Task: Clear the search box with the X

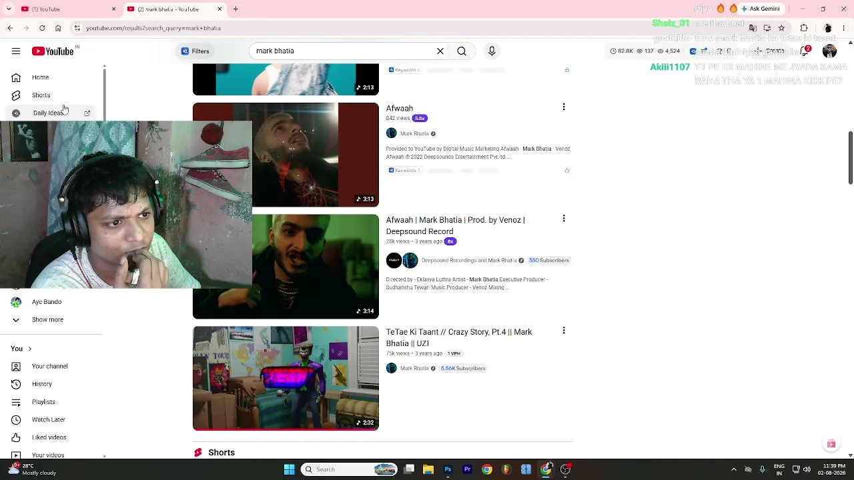Action: (x=440, y=51)
